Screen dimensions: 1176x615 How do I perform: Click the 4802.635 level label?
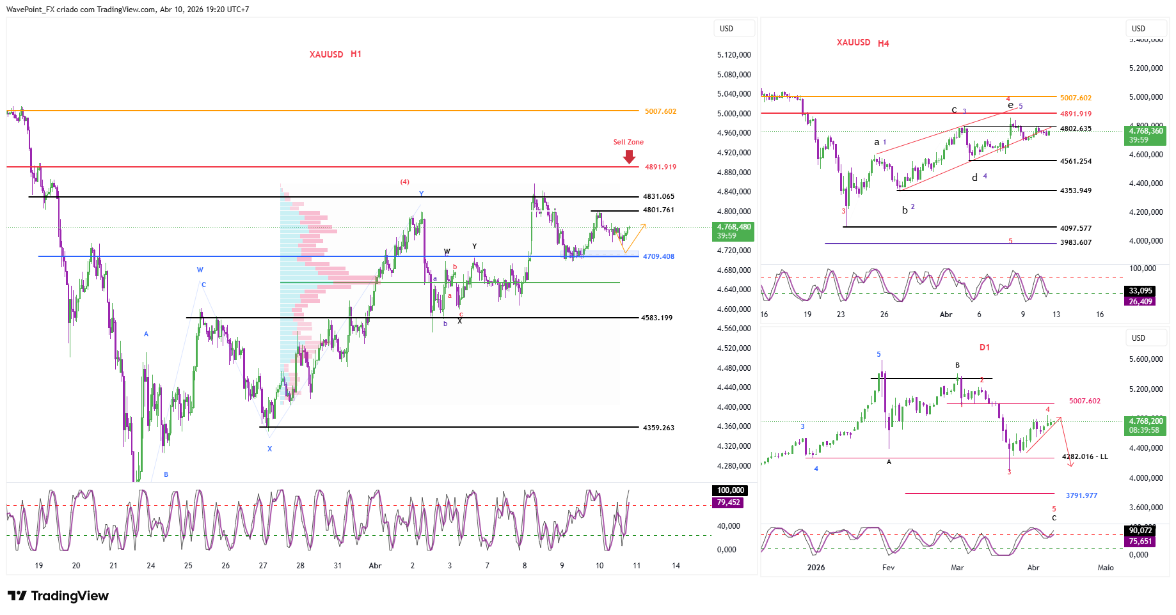pyautogui.click(x=1076, y=128)
